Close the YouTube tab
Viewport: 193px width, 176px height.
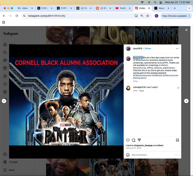point(130,8)
